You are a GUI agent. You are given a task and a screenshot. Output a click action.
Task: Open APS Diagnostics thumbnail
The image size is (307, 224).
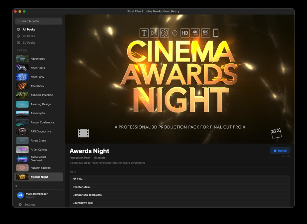click(22, 132)
